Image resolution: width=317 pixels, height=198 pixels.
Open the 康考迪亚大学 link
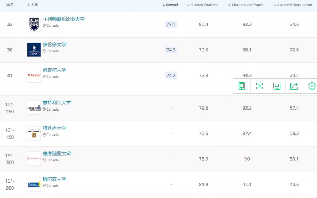57,154
